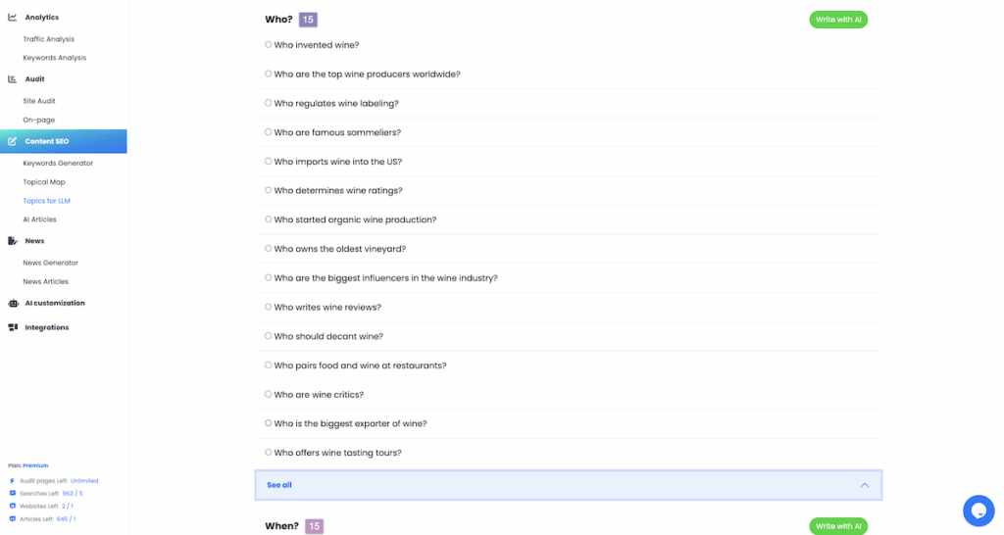Screen dimensions: 1004x535
Task: Choose the "Who writes wine reviews?" radio button
Action: [269, 307]
